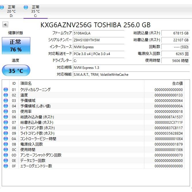Click status icon for row 05 使用率
Image resolution: width=192 pixels, height=192 pixels.
pyautogui.click(x=6, y=111)
